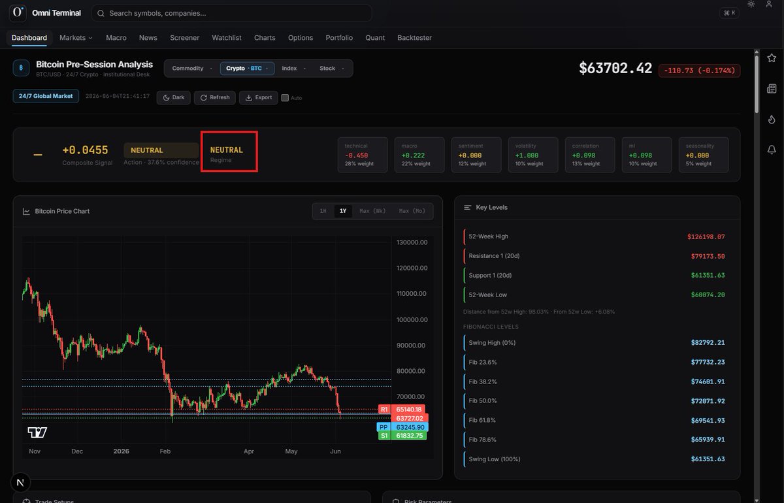Image resolution: width=784 pixels, height=503 pixels.
Task: Open the bell notifications sidebar icon
Action: tap(772, 150)
